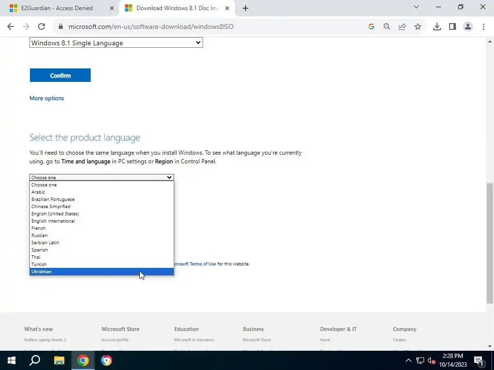Toggle the Chrome side panel icon
Viewport: 494px width, 370px height.
point(453,27)
